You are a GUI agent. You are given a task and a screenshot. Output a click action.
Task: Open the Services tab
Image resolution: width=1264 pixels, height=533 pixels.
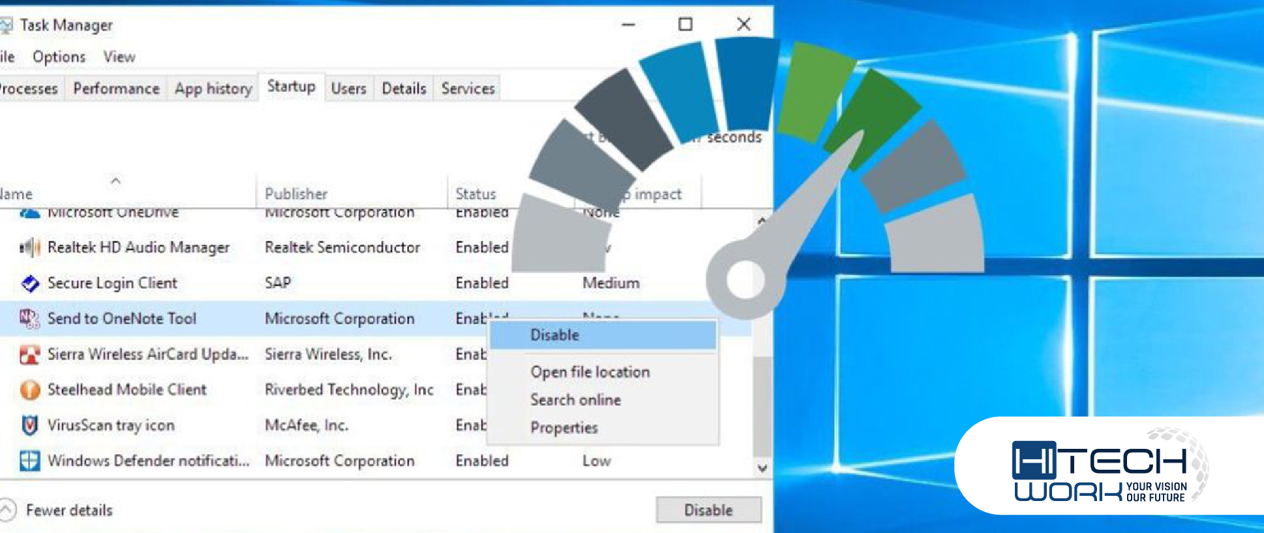468,89
